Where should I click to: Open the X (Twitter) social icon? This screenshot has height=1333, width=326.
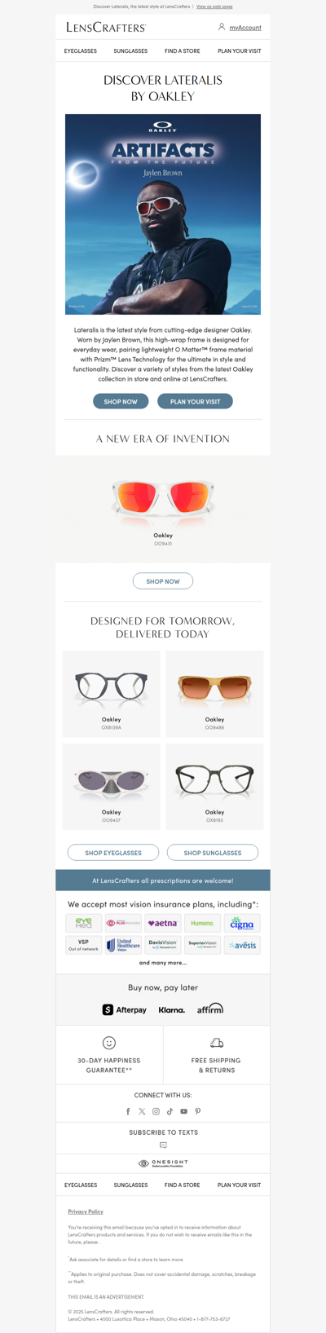pyautogui.click(x=142, y=1111)
